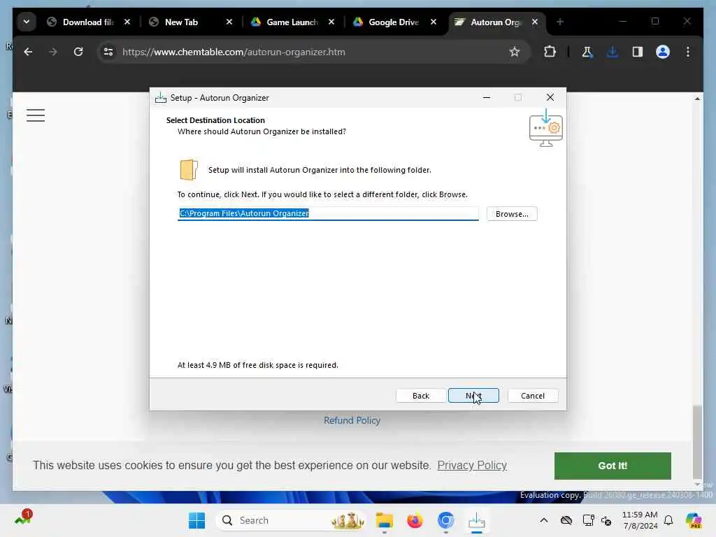Expand the tab search dropdown

tap(27, 22)
